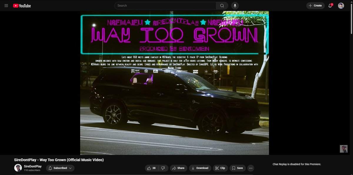The width and height of the screenshot is (353, 175).
Task: Open SireDontPlay channel name link
Action: (x=33, y=166)
